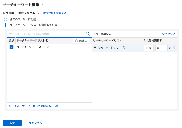Click the help icon beside サーチキーワード編集 title
This screenshot has height=128, width=182.
43,5
